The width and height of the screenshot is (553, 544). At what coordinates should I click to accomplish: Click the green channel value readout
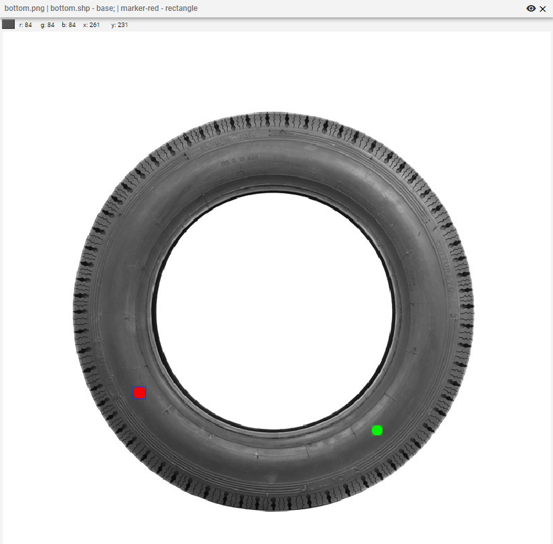47,25
